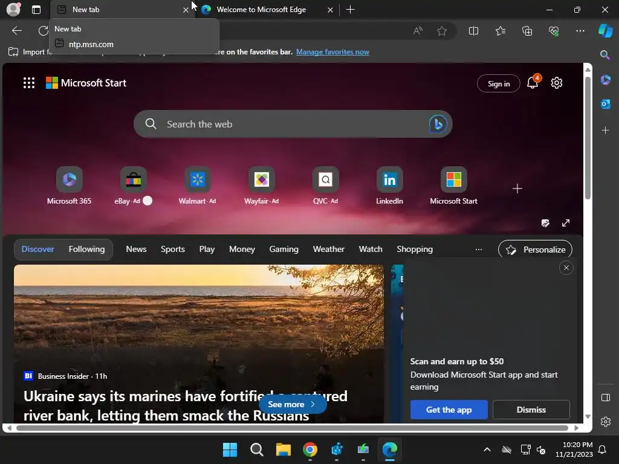
Task: Click Manage favorites now link
Action: pyautogui.click(x=332, y=52)
